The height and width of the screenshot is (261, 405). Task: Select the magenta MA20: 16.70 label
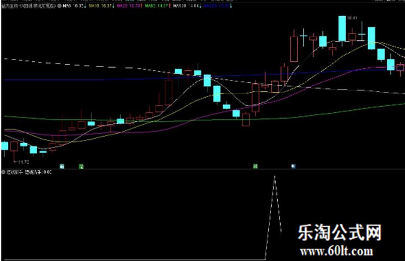tap(129, 6)
